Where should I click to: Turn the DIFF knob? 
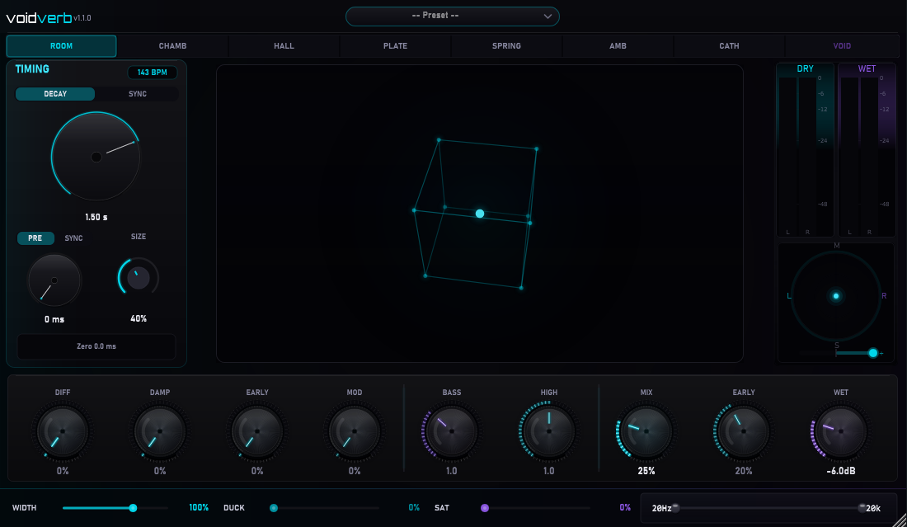coord(63,431)
